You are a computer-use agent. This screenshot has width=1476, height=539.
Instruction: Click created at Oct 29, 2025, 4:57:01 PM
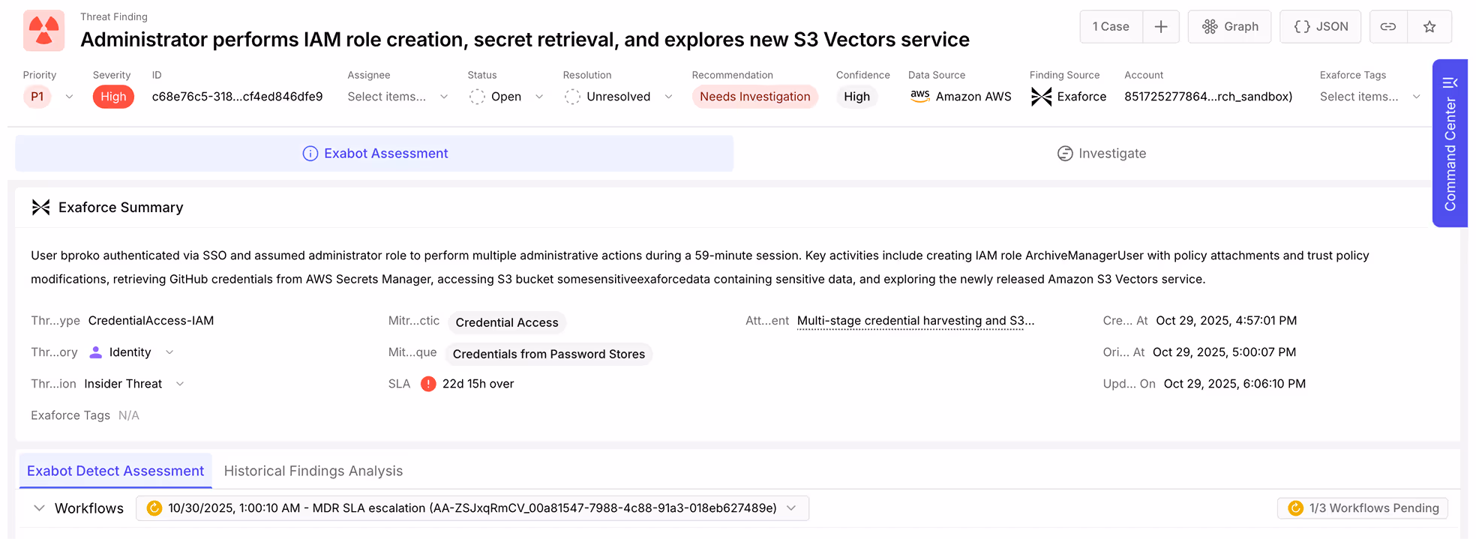point(1226,321)
